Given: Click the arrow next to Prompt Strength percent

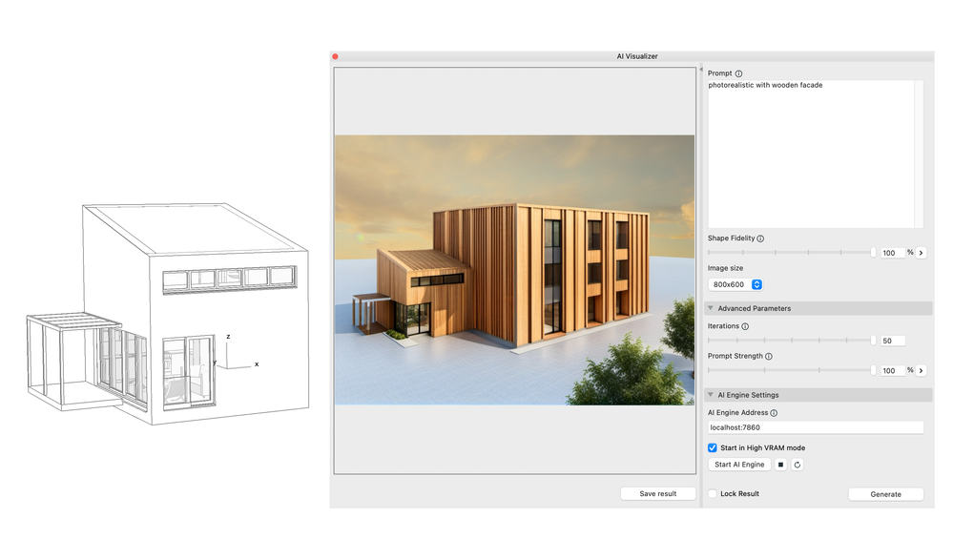Looking at the screenshot, I should (922, 370).
